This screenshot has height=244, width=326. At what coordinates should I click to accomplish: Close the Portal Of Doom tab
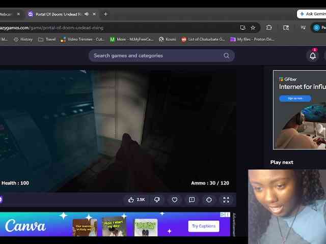tap(94, 14)
